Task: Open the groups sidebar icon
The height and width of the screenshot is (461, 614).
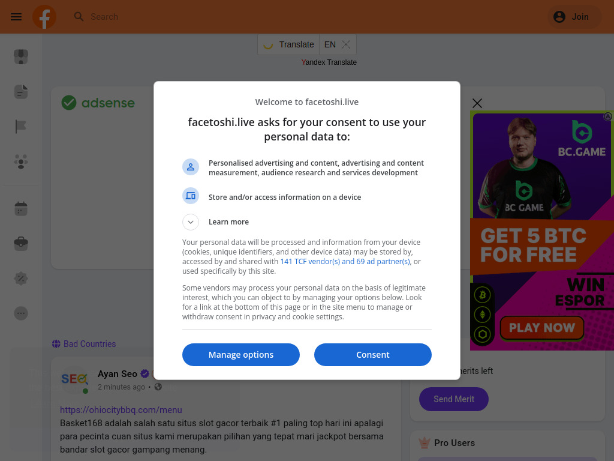Action: coord(21,161)
